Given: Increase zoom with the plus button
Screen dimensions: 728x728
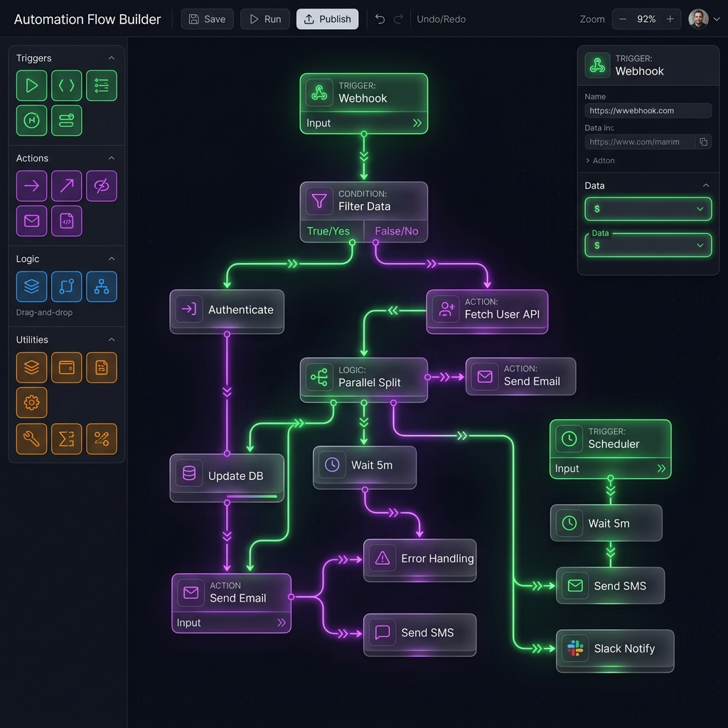Looking at the screenshot, I should click(x=670, y=19).
